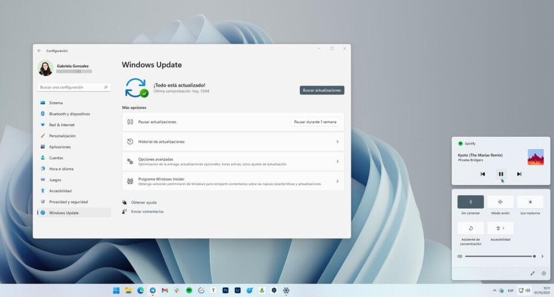Image resolution: width=554 pixels, height=297 pixels.
Task: Open Photoshop from the taskbar
Action: click(x=225, y=291)
